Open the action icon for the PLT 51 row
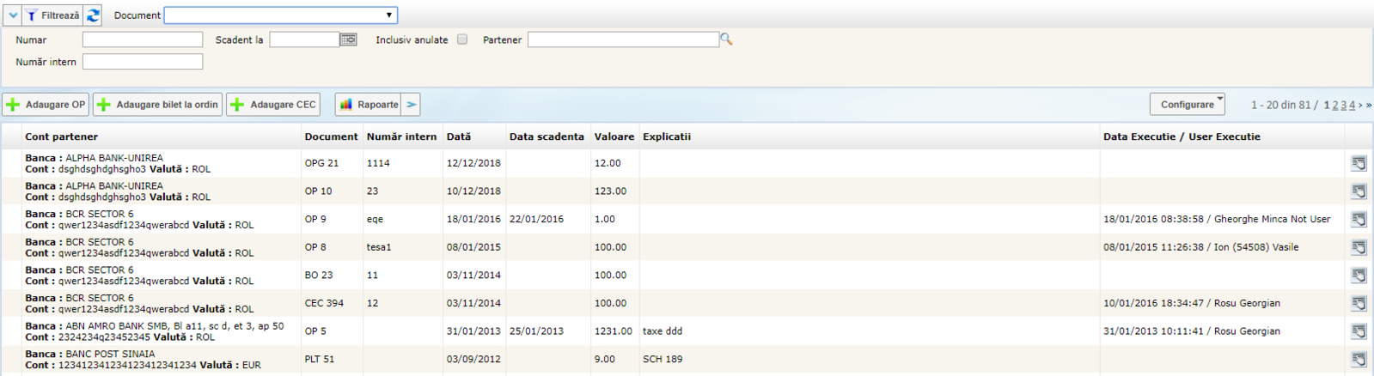The width and height of the screenshot is (1374, 376). click(x=1359, y=360)
